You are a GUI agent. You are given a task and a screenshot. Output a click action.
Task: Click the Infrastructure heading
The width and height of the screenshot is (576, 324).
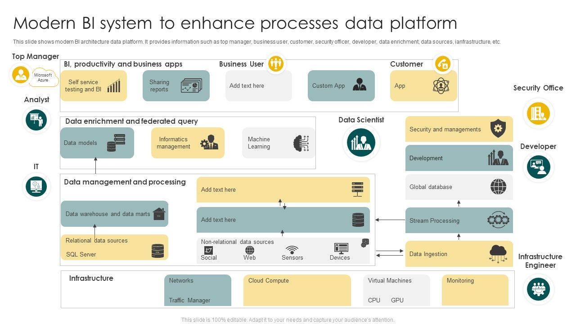pyautogui.click(x=91, y=278)
